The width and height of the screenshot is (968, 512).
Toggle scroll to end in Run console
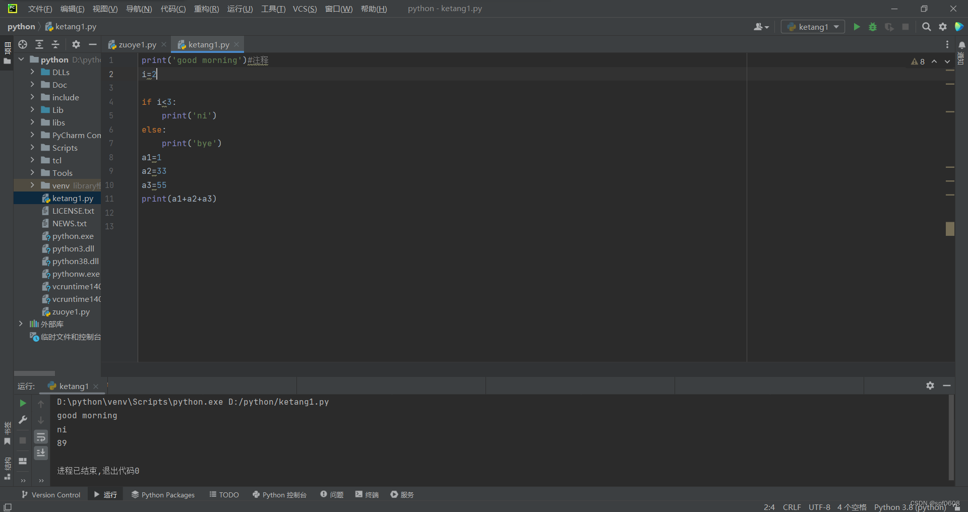[41, 453]
